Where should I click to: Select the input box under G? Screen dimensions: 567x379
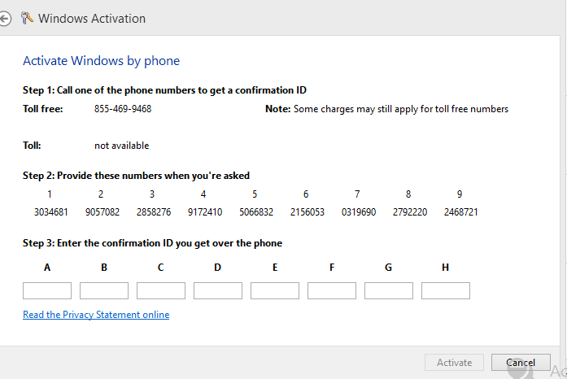(389, 291)
